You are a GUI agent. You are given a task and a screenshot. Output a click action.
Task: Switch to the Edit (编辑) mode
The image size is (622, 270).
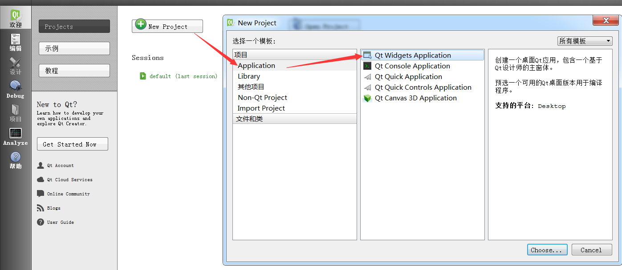coord(16,42)
